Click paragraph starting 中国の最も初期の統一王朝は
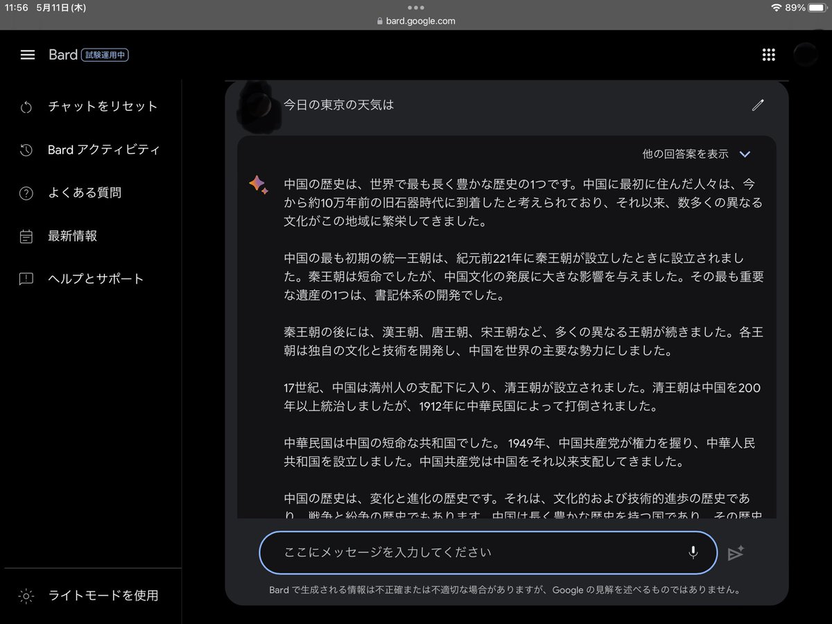This screenshot has height=624, width=832. click(523, 277)
